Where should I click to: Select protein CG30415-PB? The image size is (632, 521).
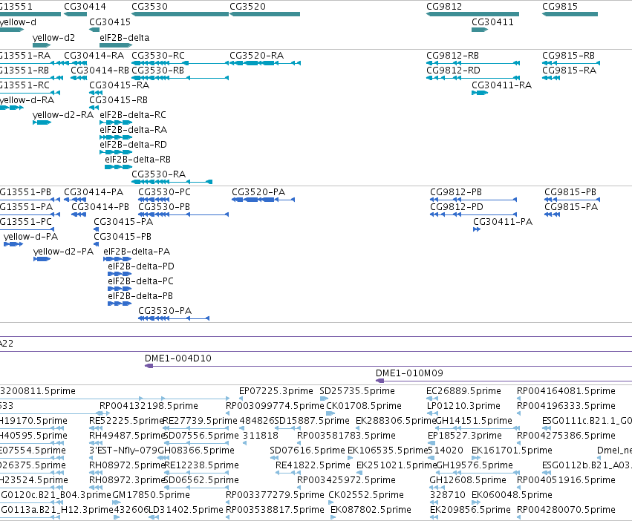[123, 237]
